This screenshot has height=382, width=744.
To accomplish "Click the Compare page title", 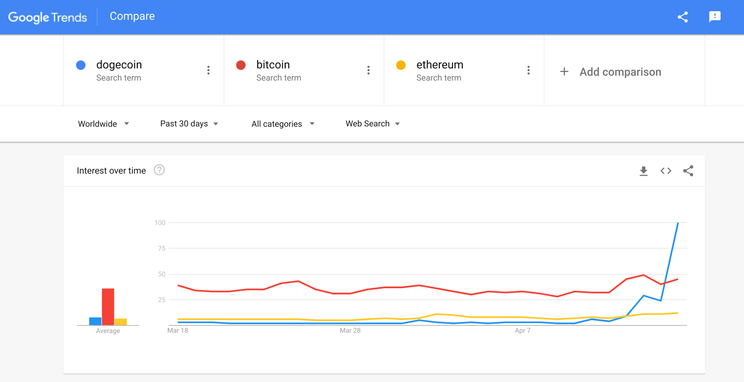I will click(132, 16).
